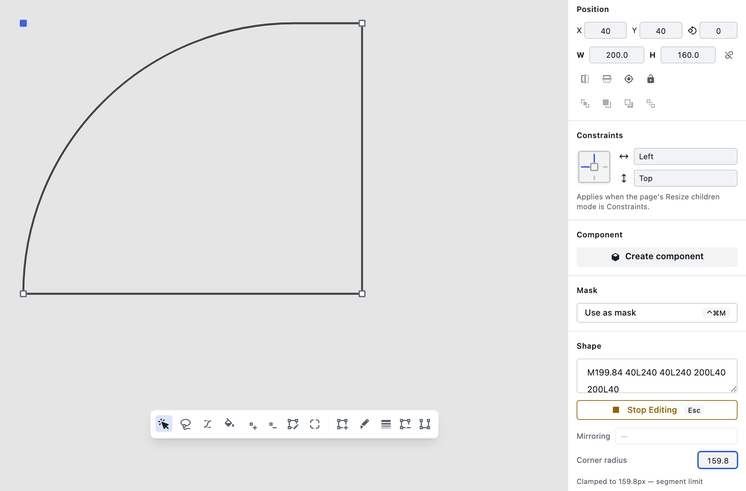
Task: Click the Component section heading
Action: pos(599,235)
